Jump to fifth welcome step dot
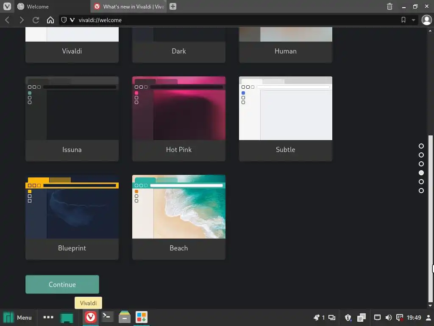 [x=421, y=182]
